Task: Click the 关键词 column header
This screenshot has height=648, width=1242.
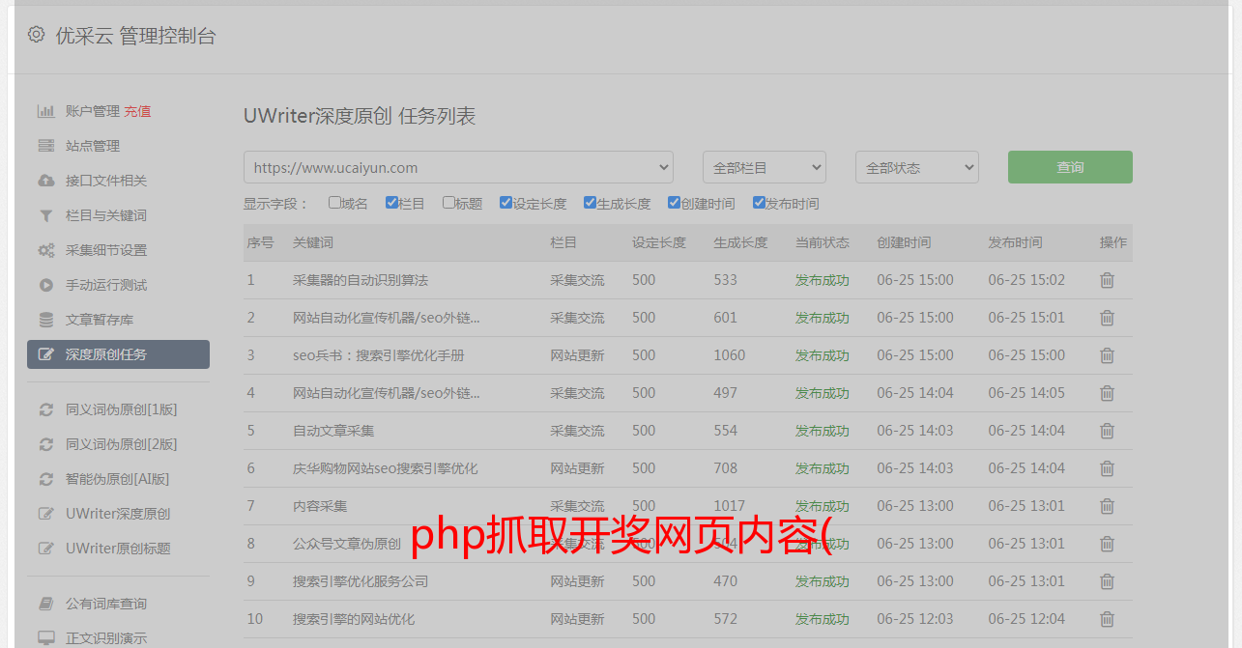Action: (x=313, y=242)
